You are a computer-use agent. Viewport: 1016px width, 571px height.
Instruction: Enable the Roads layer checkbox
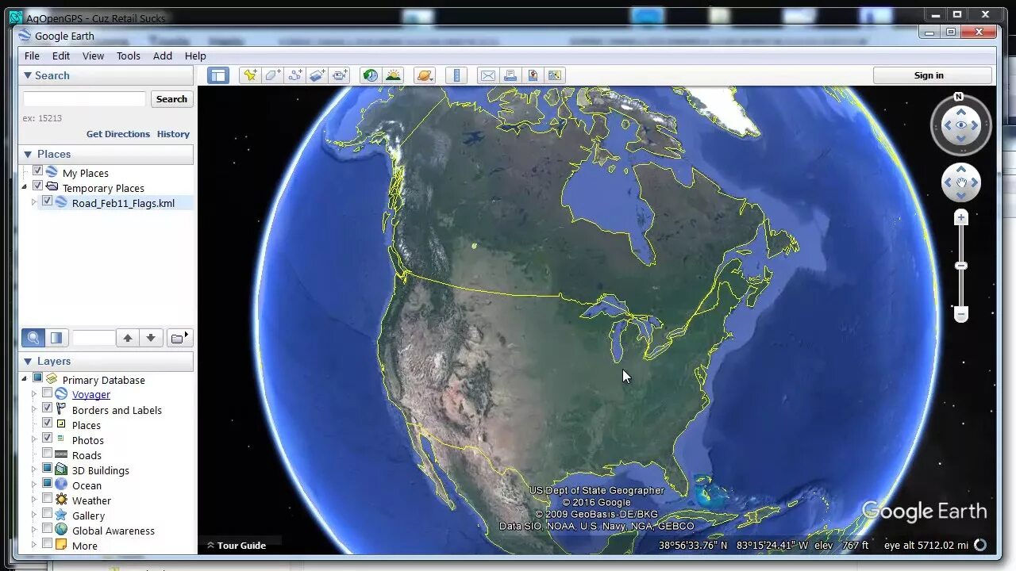pyautogui.click(x=47, y=454)
